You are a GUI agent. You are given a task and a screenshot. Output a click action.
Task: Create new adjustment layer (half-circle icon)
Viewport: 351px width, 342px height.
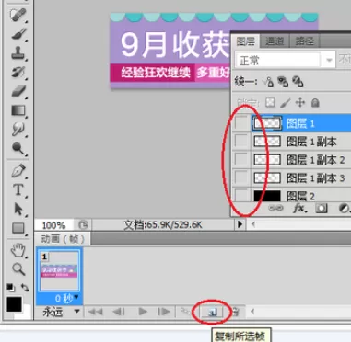pos(344,209)
